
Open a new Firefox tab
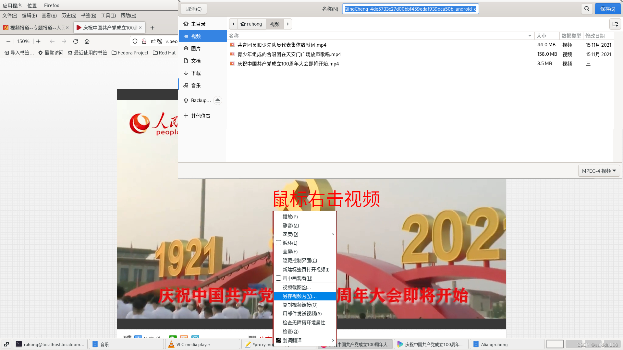tap(153, 28)
